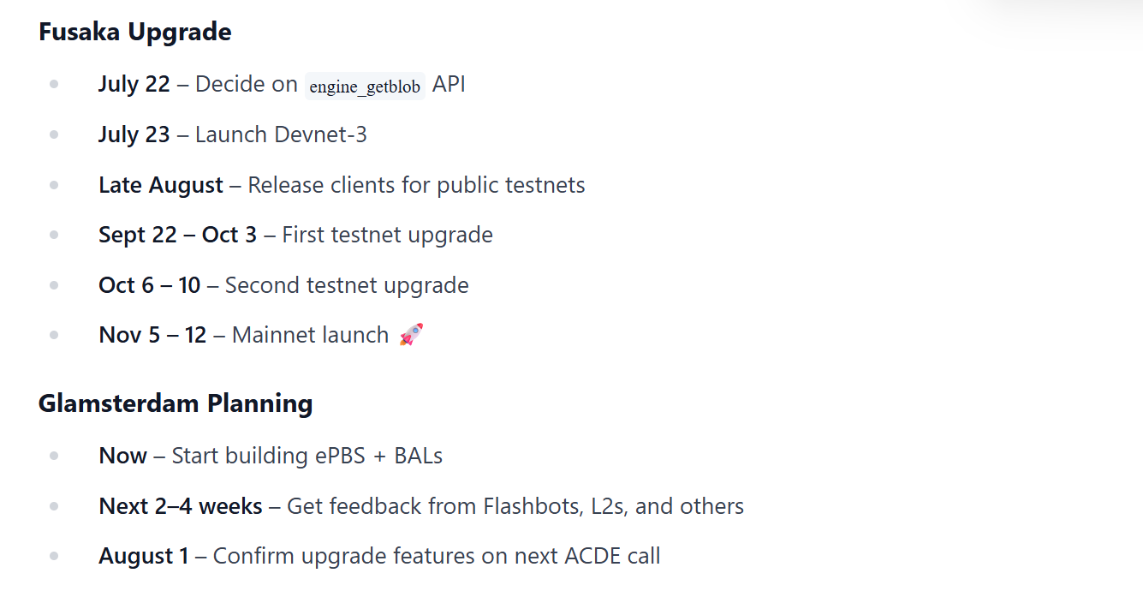The image size is (1143, 597).
Task: Click the Fusaka Upgrade heading
Action: pyautogui.click(x=135, y=33)
